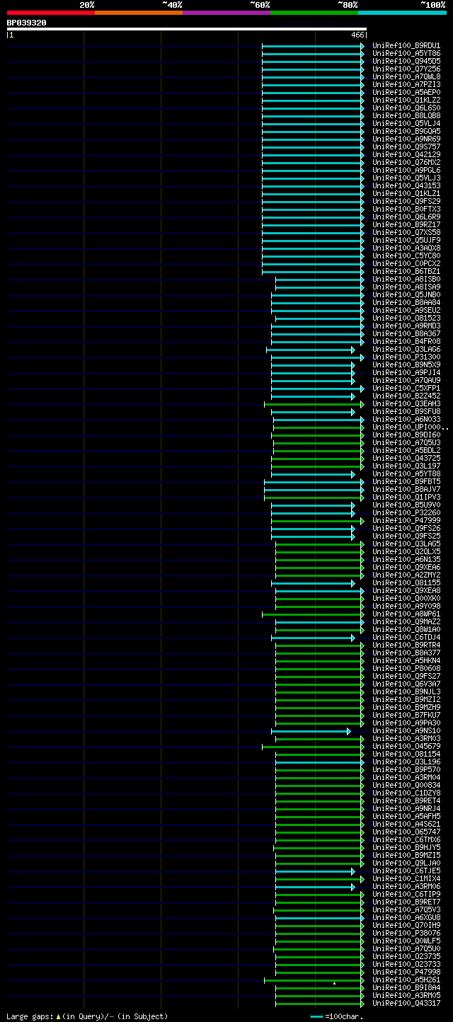Screen dimensions: 453x1022
Task: Click the white query length bar
Action: 187,29
